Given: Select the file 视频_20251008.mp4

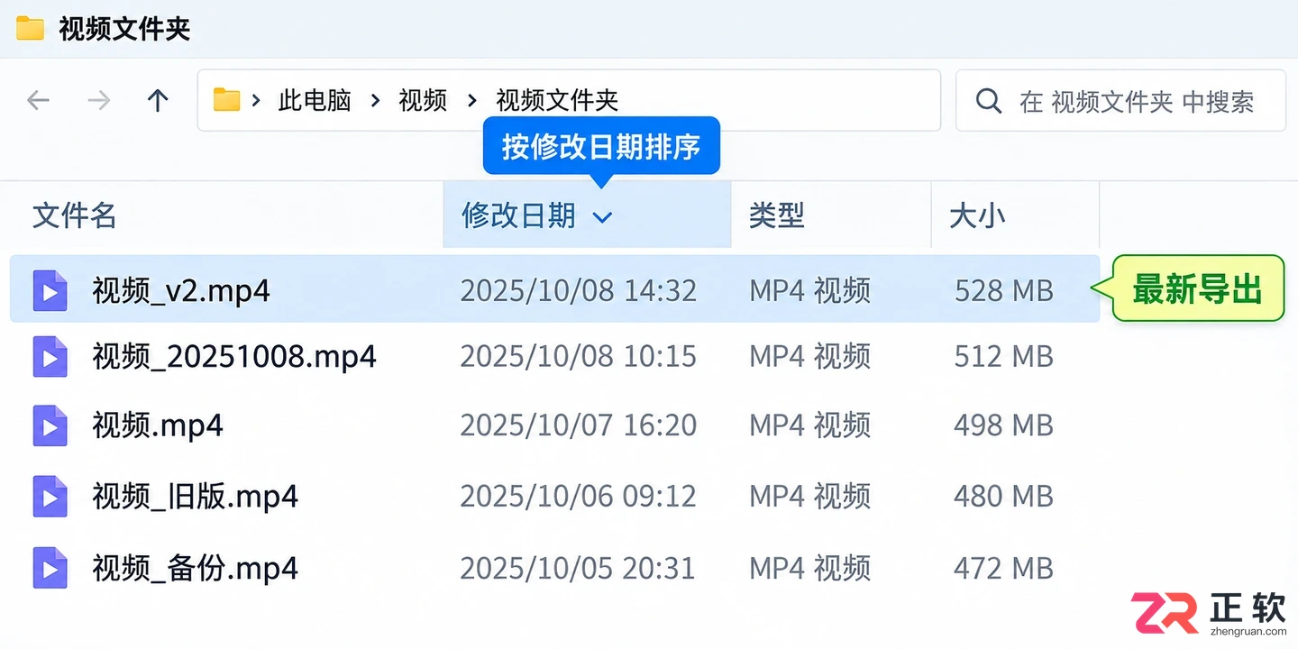Looking at the screenshot, I should click(x=234, y=357).
